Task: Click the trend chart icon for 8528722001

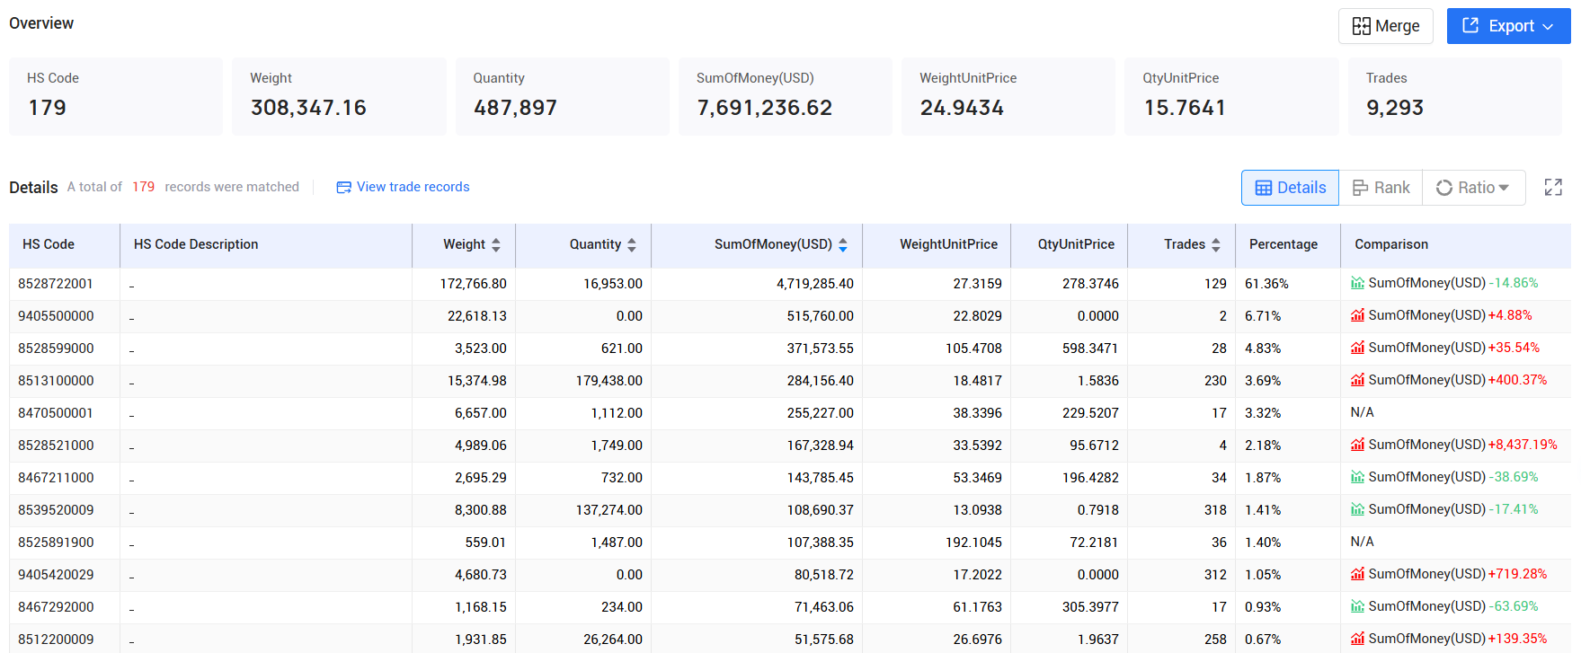Action: [x=1357, y=283]
